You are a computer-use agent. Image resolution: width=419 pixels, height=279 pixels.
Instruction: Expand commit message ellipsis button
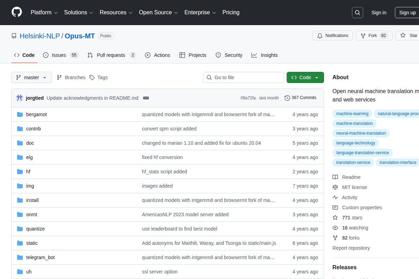(x=146, y=98)
